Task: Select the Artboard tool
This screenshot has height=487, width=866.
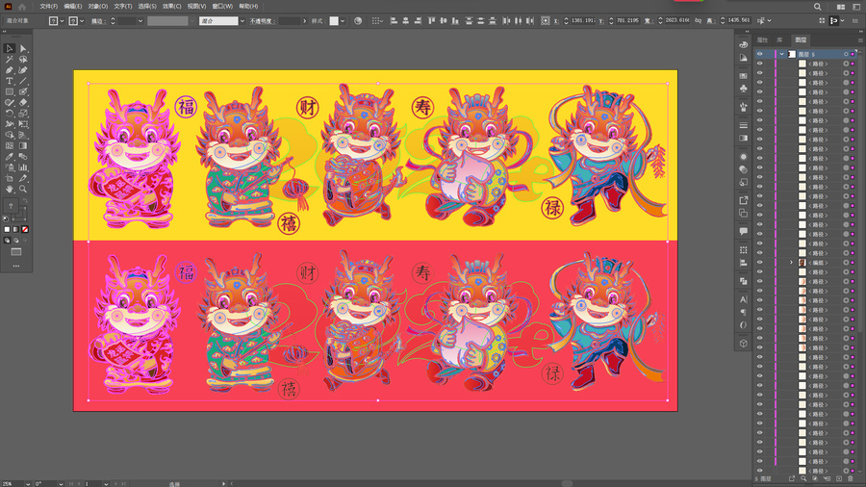Action: pos(10,178)
